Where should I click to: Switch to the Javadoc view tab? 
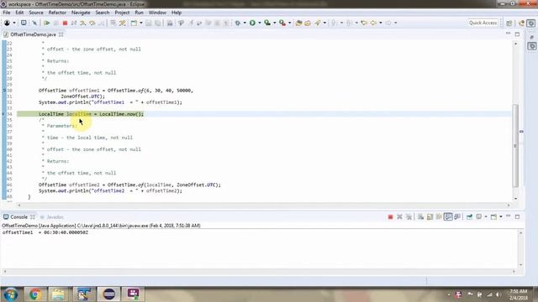pos(52,217)
